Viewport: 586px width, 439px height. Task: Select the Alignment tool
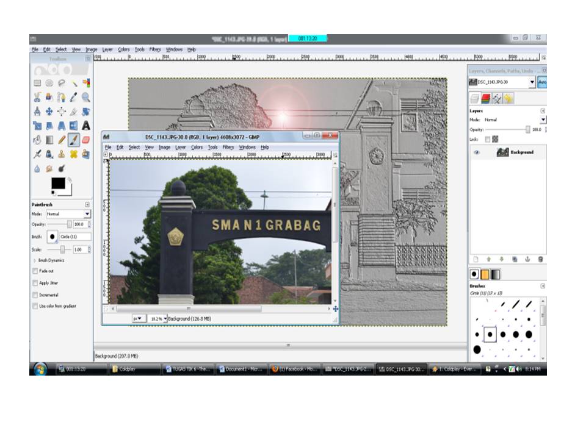coord(62,111)
